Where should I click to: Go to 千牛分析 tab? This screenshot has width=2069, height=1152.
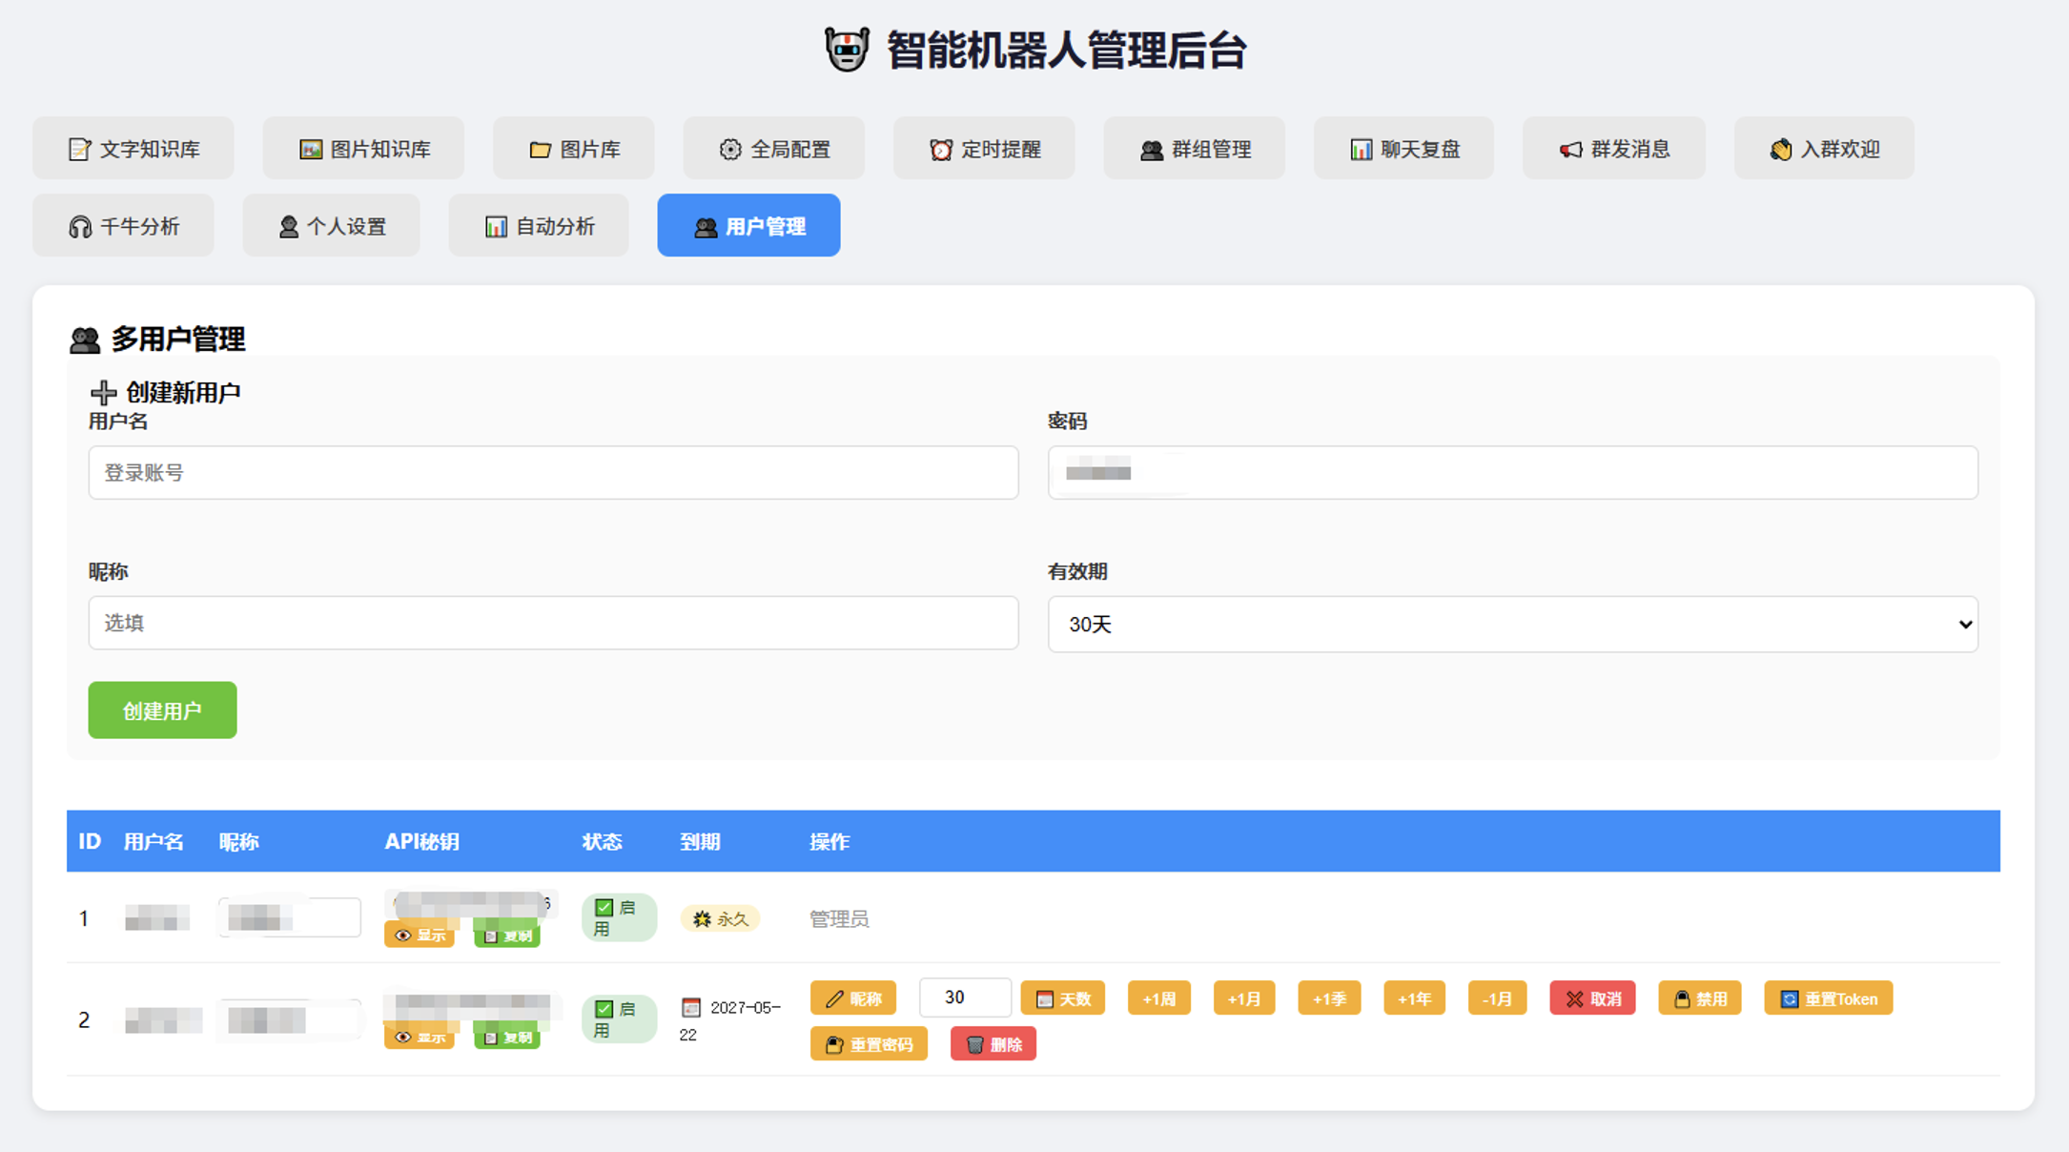coord(123,226)
